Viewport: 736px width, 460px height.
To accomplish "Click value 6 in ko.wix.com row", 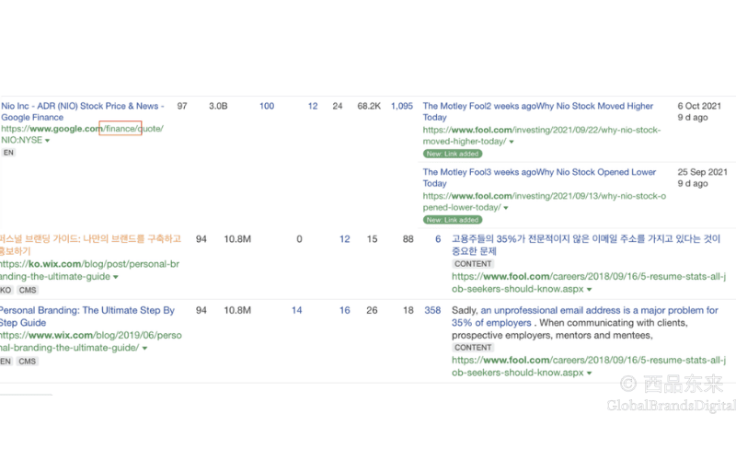I will 438,239.
